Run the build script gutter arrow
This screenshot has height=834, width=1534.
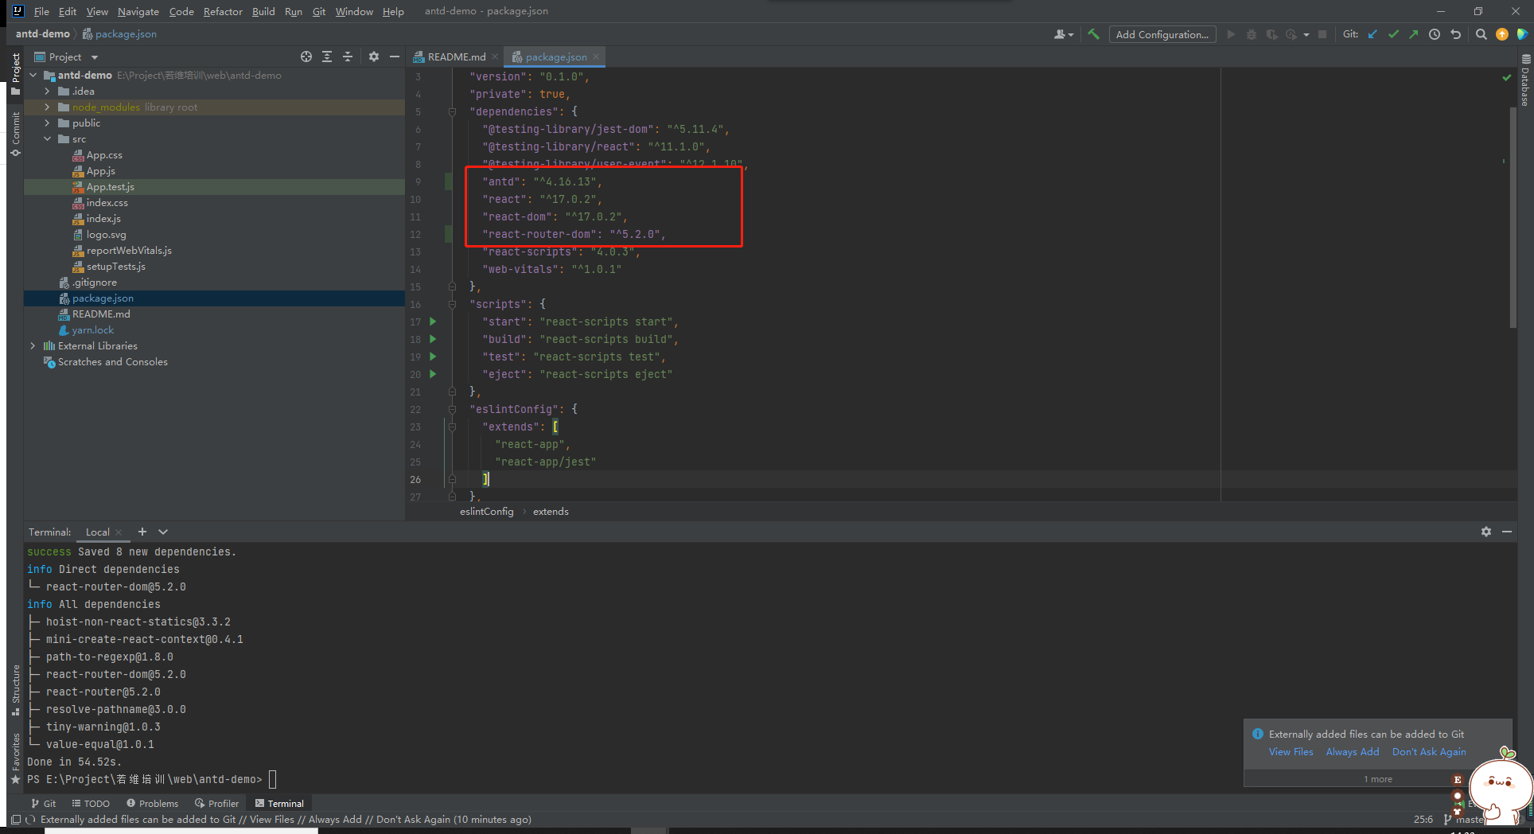point(433,339)
